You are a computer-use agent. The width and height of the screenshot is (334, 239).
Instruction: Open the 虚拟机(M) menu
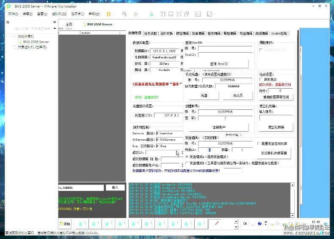(x=59, y=14)
